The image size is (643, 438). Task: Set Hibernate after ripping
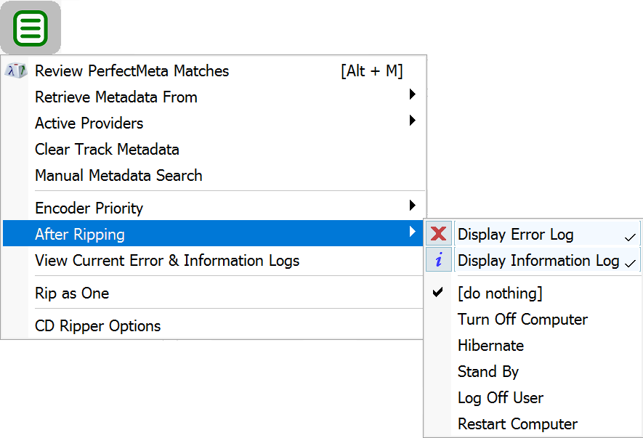click(490, 346)
